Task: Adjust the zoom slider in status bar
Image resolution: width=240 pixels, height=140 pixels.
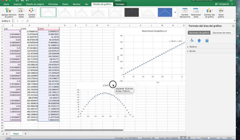Action: pos(208,138)
